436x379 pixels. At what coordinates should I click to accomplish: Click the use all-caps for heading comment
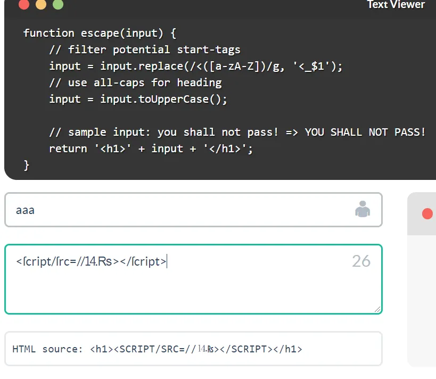click(x=135, y=83)
